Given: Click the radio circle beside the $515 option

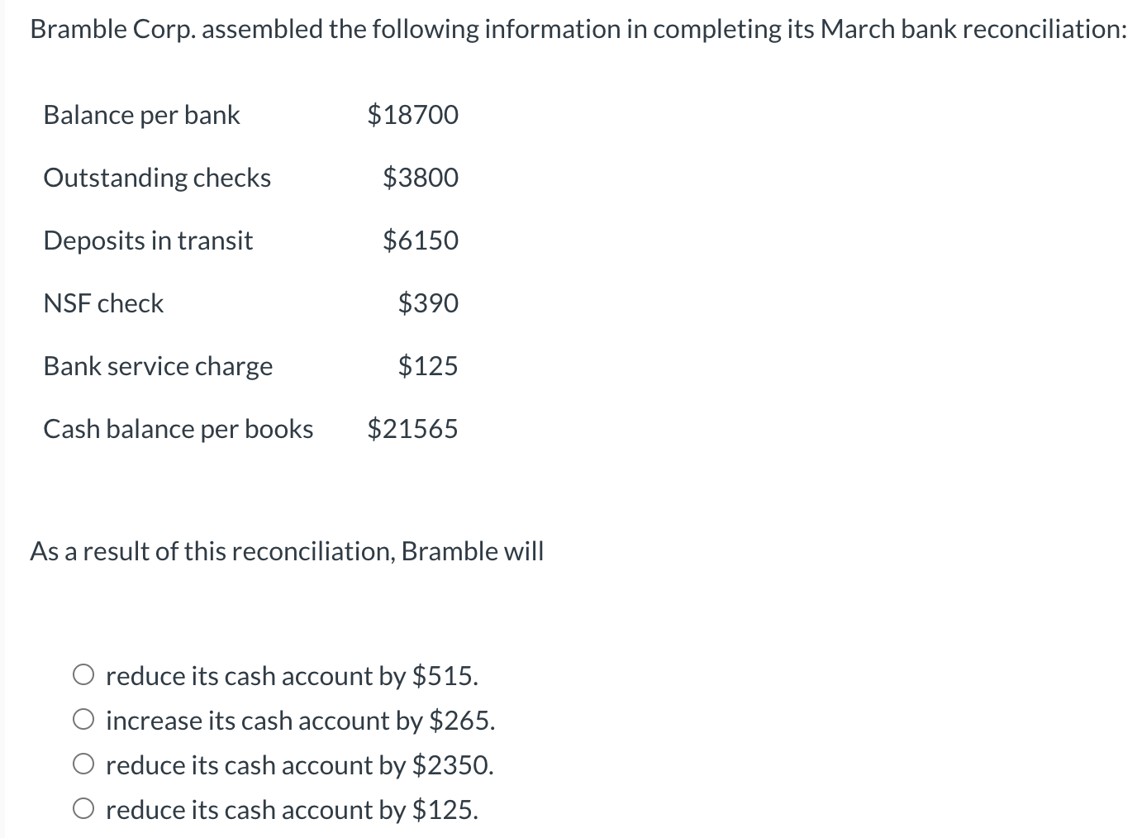Looking at the screenshot, I should click(x=83, y=674).
